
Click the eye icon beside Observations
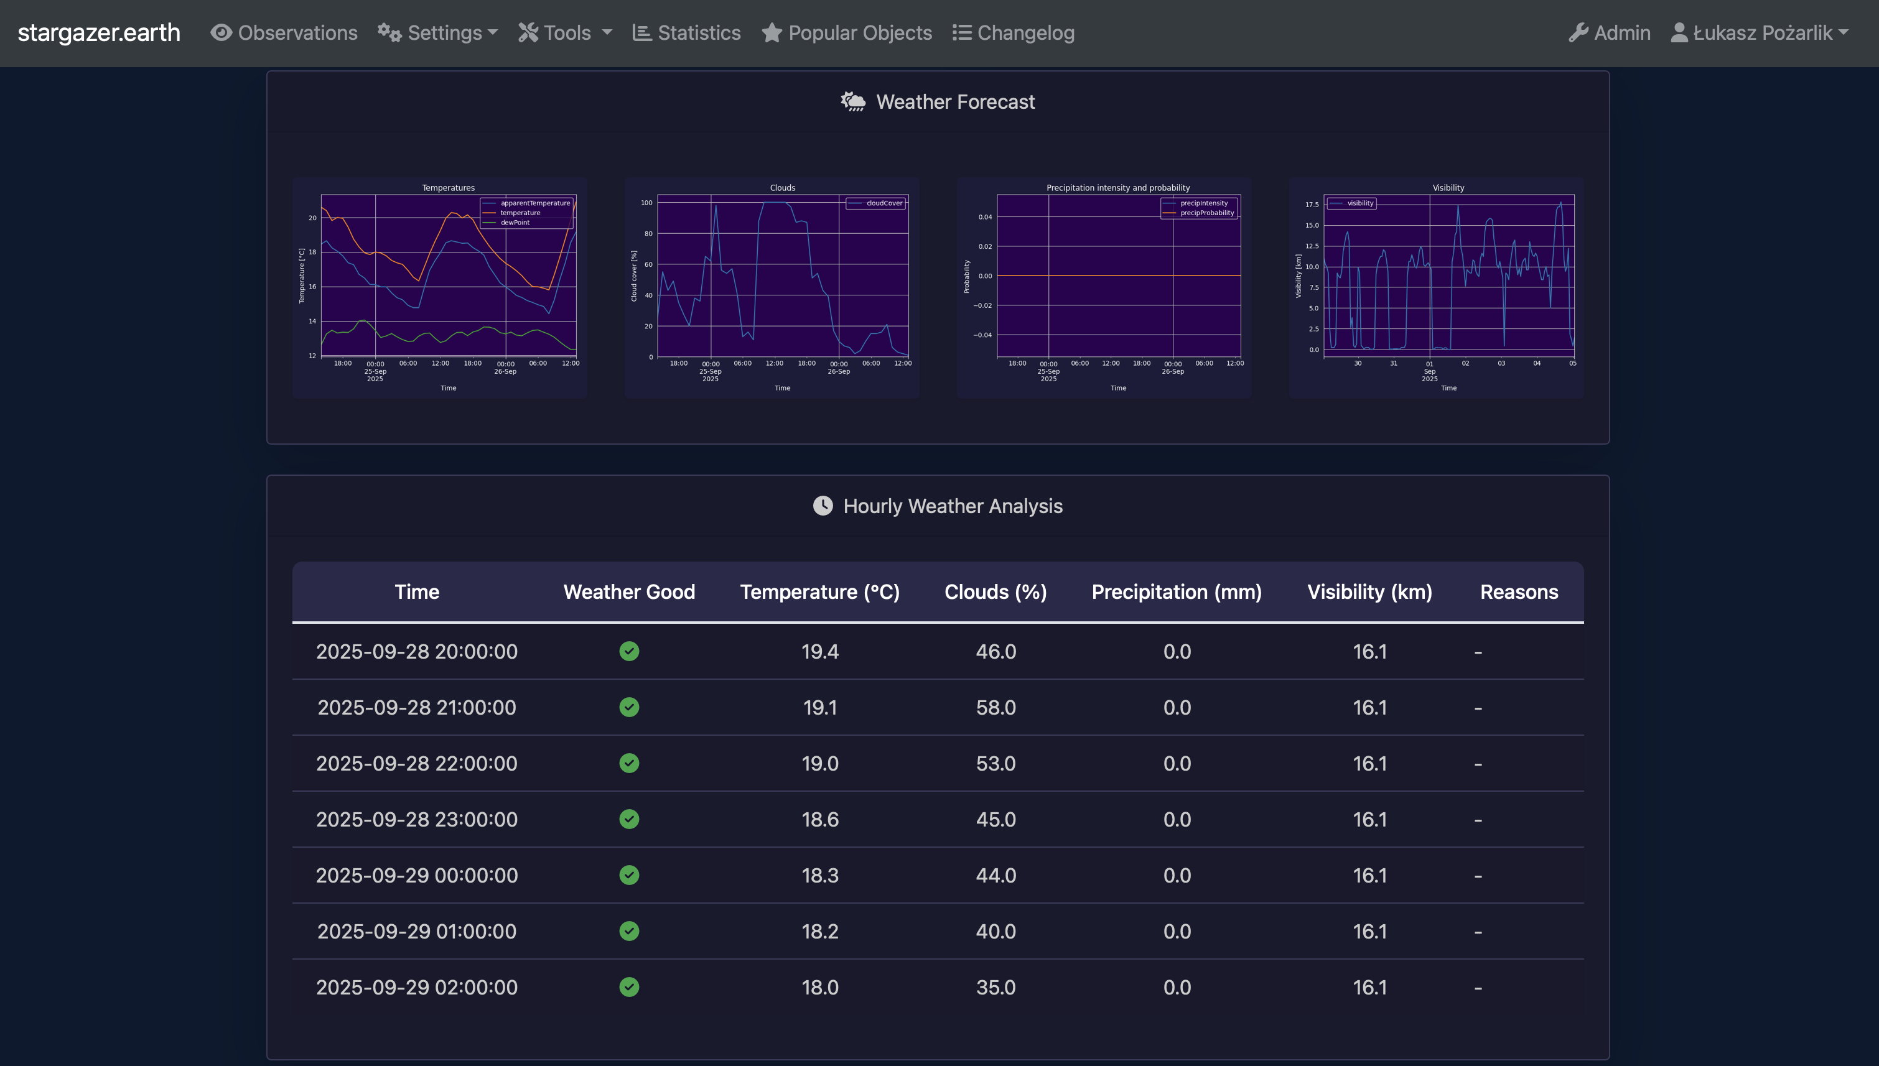[x=221, y=33]
